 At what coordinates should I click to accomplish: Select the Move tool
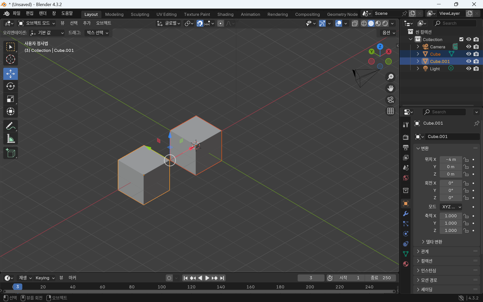click(x=10, y=74)
